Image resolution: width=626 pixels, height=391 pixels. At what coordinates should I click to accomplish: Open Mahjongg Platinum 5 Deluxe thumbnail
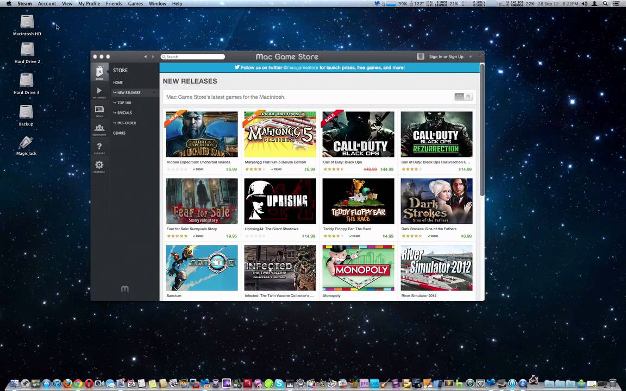[280, 134]
